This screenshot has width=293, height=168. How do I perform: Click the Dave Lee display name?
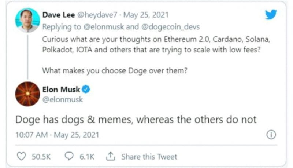[x=58, y=15]
